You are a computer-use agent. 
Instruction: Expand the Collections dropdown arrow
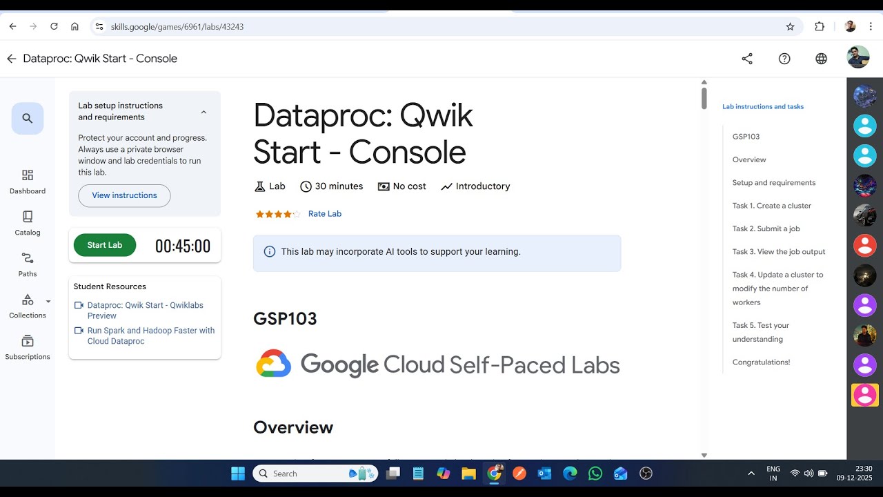coord(48,302)
